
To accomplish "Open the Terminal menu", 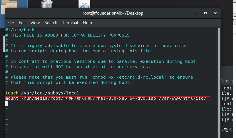I will [x=70, y=23].
